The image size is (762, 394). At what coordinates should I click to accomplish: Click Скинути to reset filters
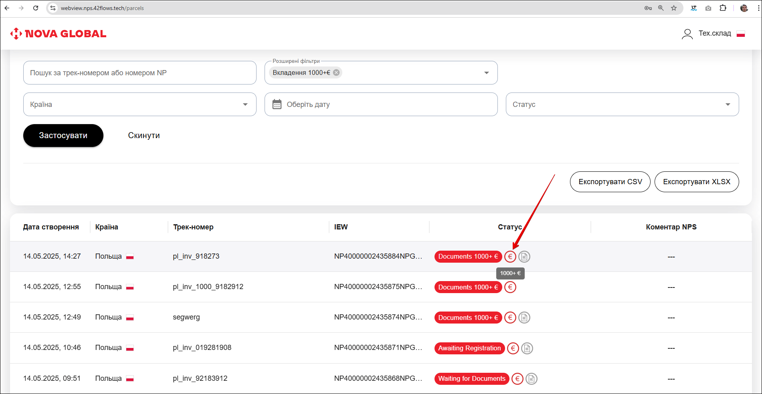144,136
